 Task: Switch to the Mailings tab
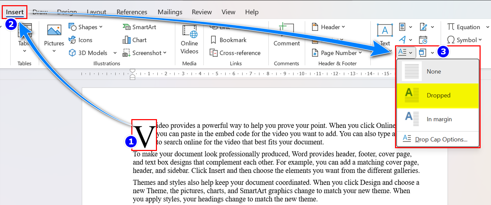(x=170, y=12)
